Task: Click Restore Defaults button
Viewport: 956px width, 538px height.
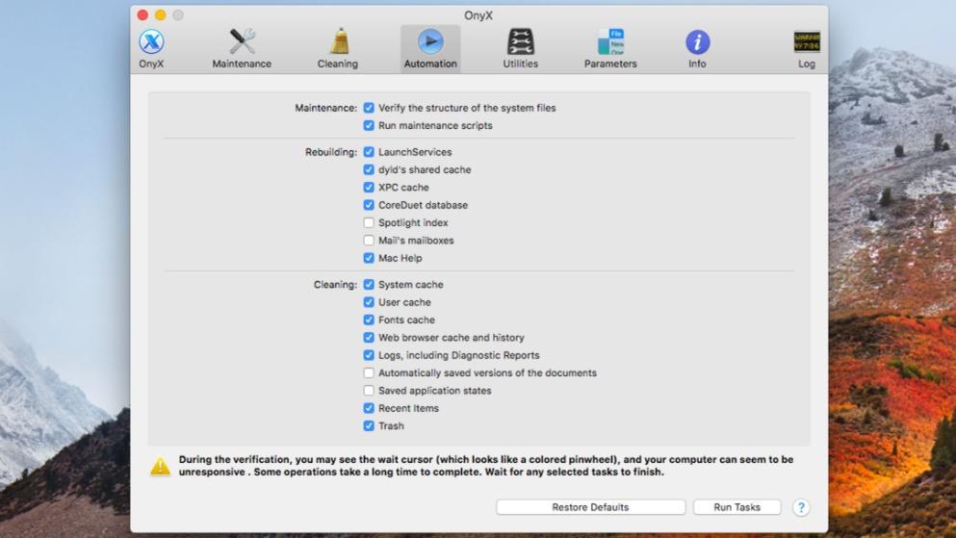Action: [x=590, y=507]
